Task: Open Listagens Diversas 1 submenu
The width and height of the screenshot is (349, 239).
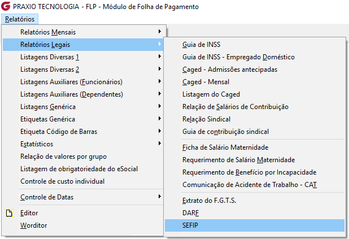Action: pos(83,57)
